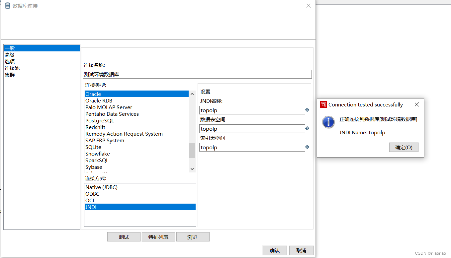The width and height of the screenshot is (451, 258).
Task: Pick SAP ERP System type
Action: 136,140
